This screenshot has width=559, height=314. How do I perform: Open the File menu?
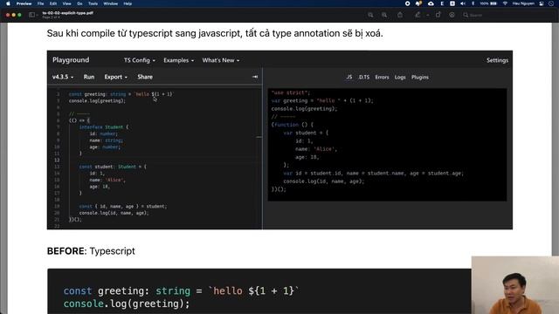(x=41, y=3)
